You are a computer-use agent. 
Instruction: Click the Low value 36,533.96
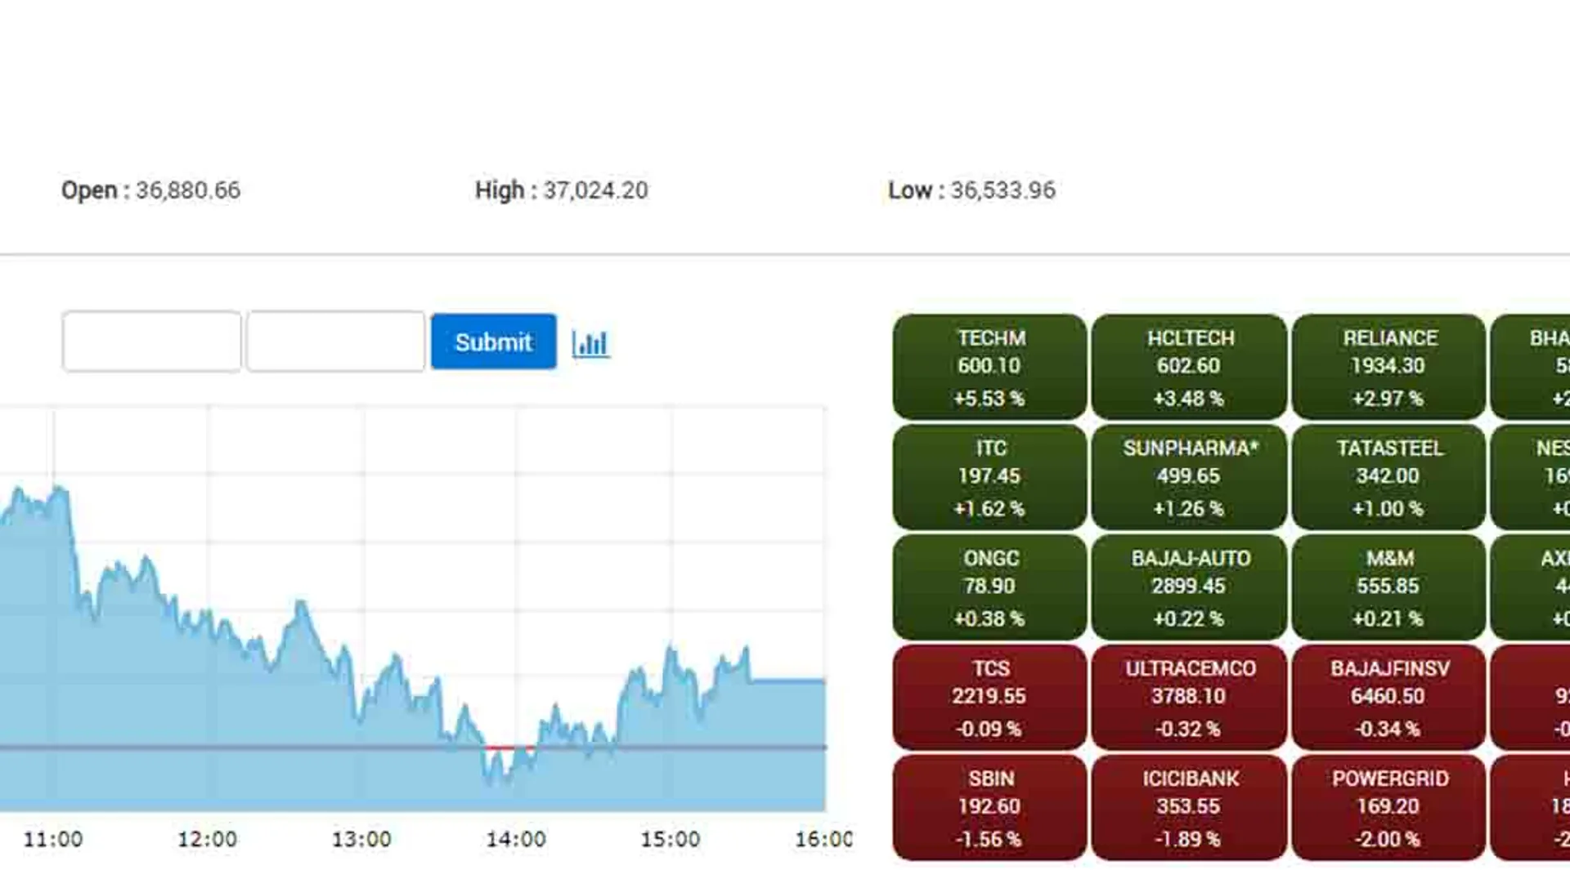pos(1003,190)
